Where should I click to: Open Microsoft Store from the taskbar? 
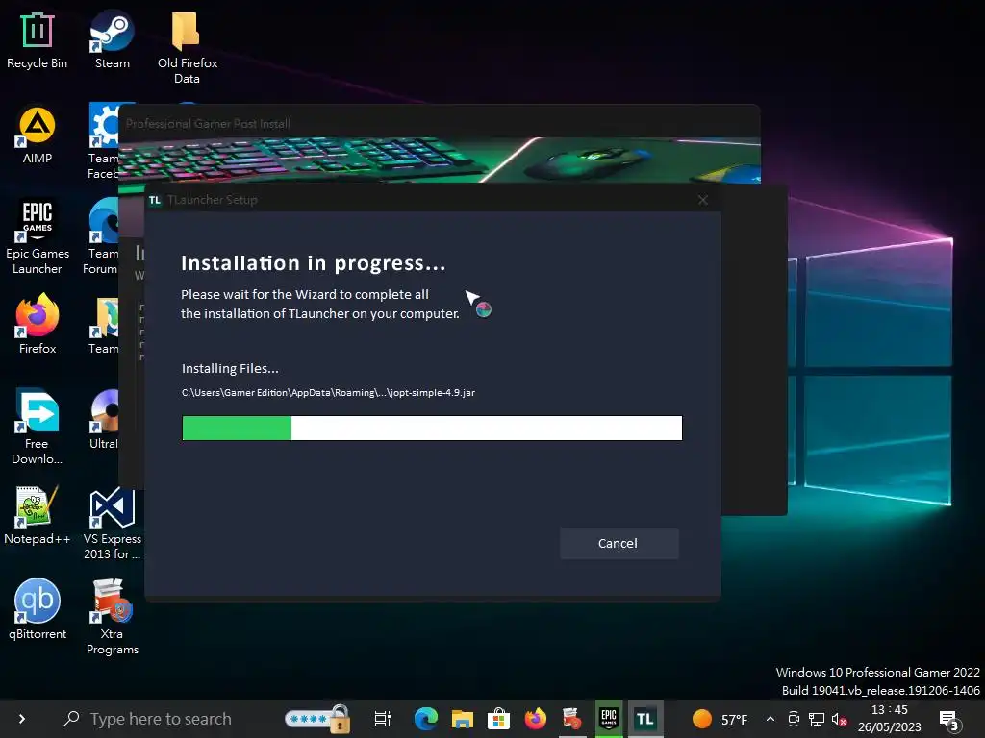[498, 719]
